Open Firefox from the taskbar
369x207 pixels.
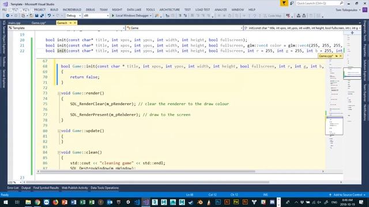[55, 202]
